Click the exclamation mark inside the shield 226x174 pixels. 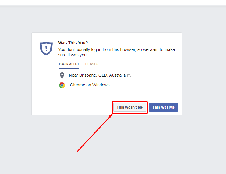point(46,48)
